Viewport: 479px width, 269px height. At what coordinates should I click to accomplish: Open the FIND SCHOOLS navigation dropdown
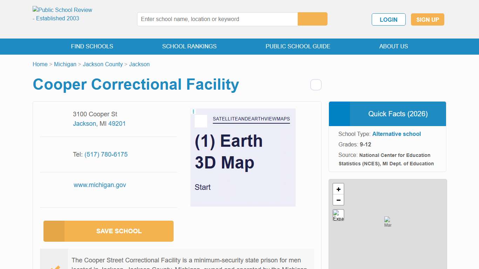tap(92, 46)
